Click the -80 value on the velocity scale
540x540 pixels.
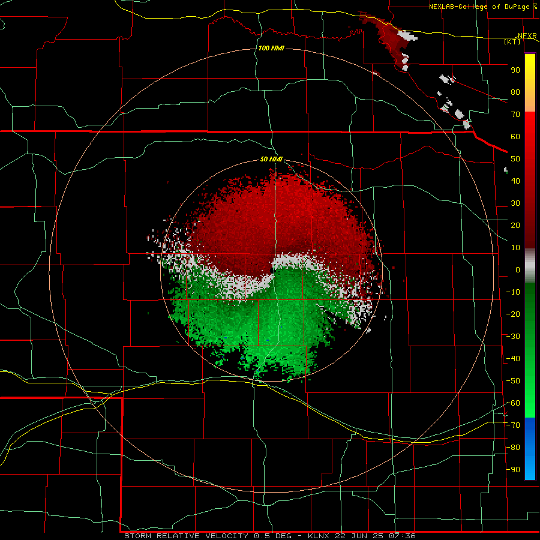tap(513, 448)
